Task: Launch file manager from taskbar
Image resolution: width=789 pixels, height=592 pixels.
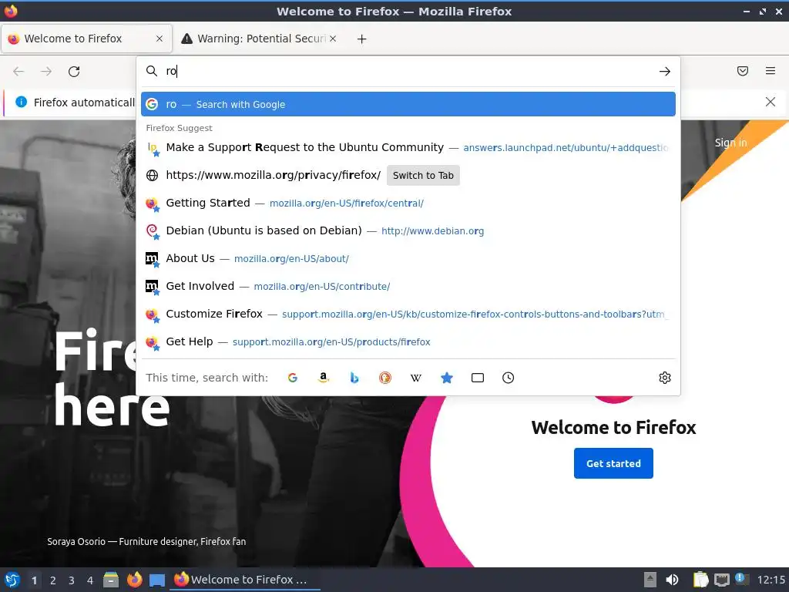Action: click(111, 580)
